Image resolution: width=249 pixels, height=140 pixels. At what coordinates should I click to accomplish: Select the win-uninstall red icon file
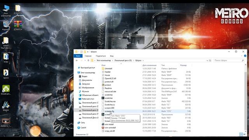[103, 128]
